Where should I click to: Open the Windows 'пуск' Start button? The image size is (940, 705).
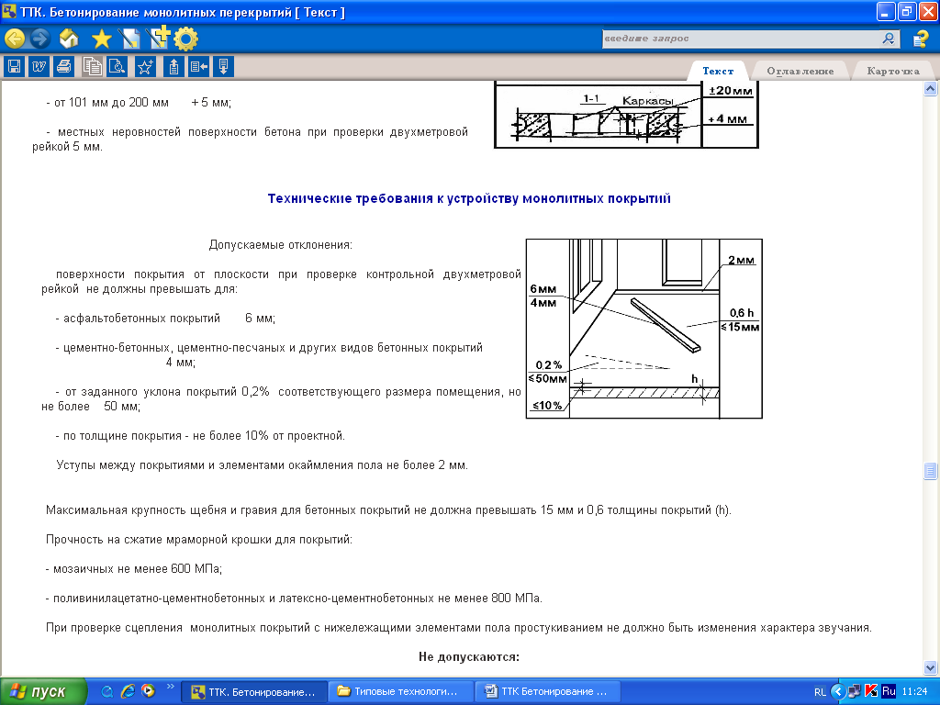tap(42, 692)
